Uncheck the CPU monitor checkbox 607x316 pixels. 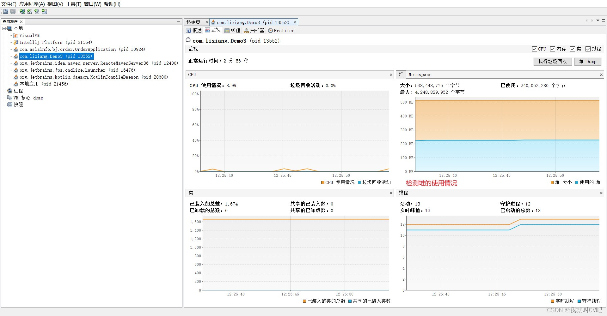pos(535,49)
